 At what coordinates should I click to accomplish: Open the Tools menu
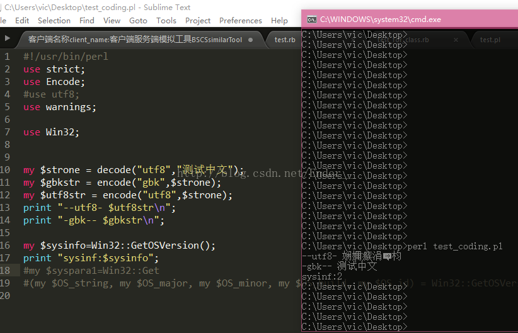point(166,21)
